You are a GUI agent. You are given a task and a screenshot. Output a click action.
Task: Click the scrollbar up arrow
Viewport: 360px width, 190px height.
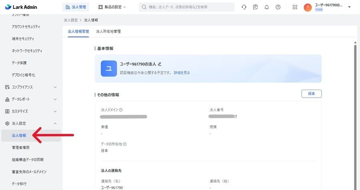point(355,43)
